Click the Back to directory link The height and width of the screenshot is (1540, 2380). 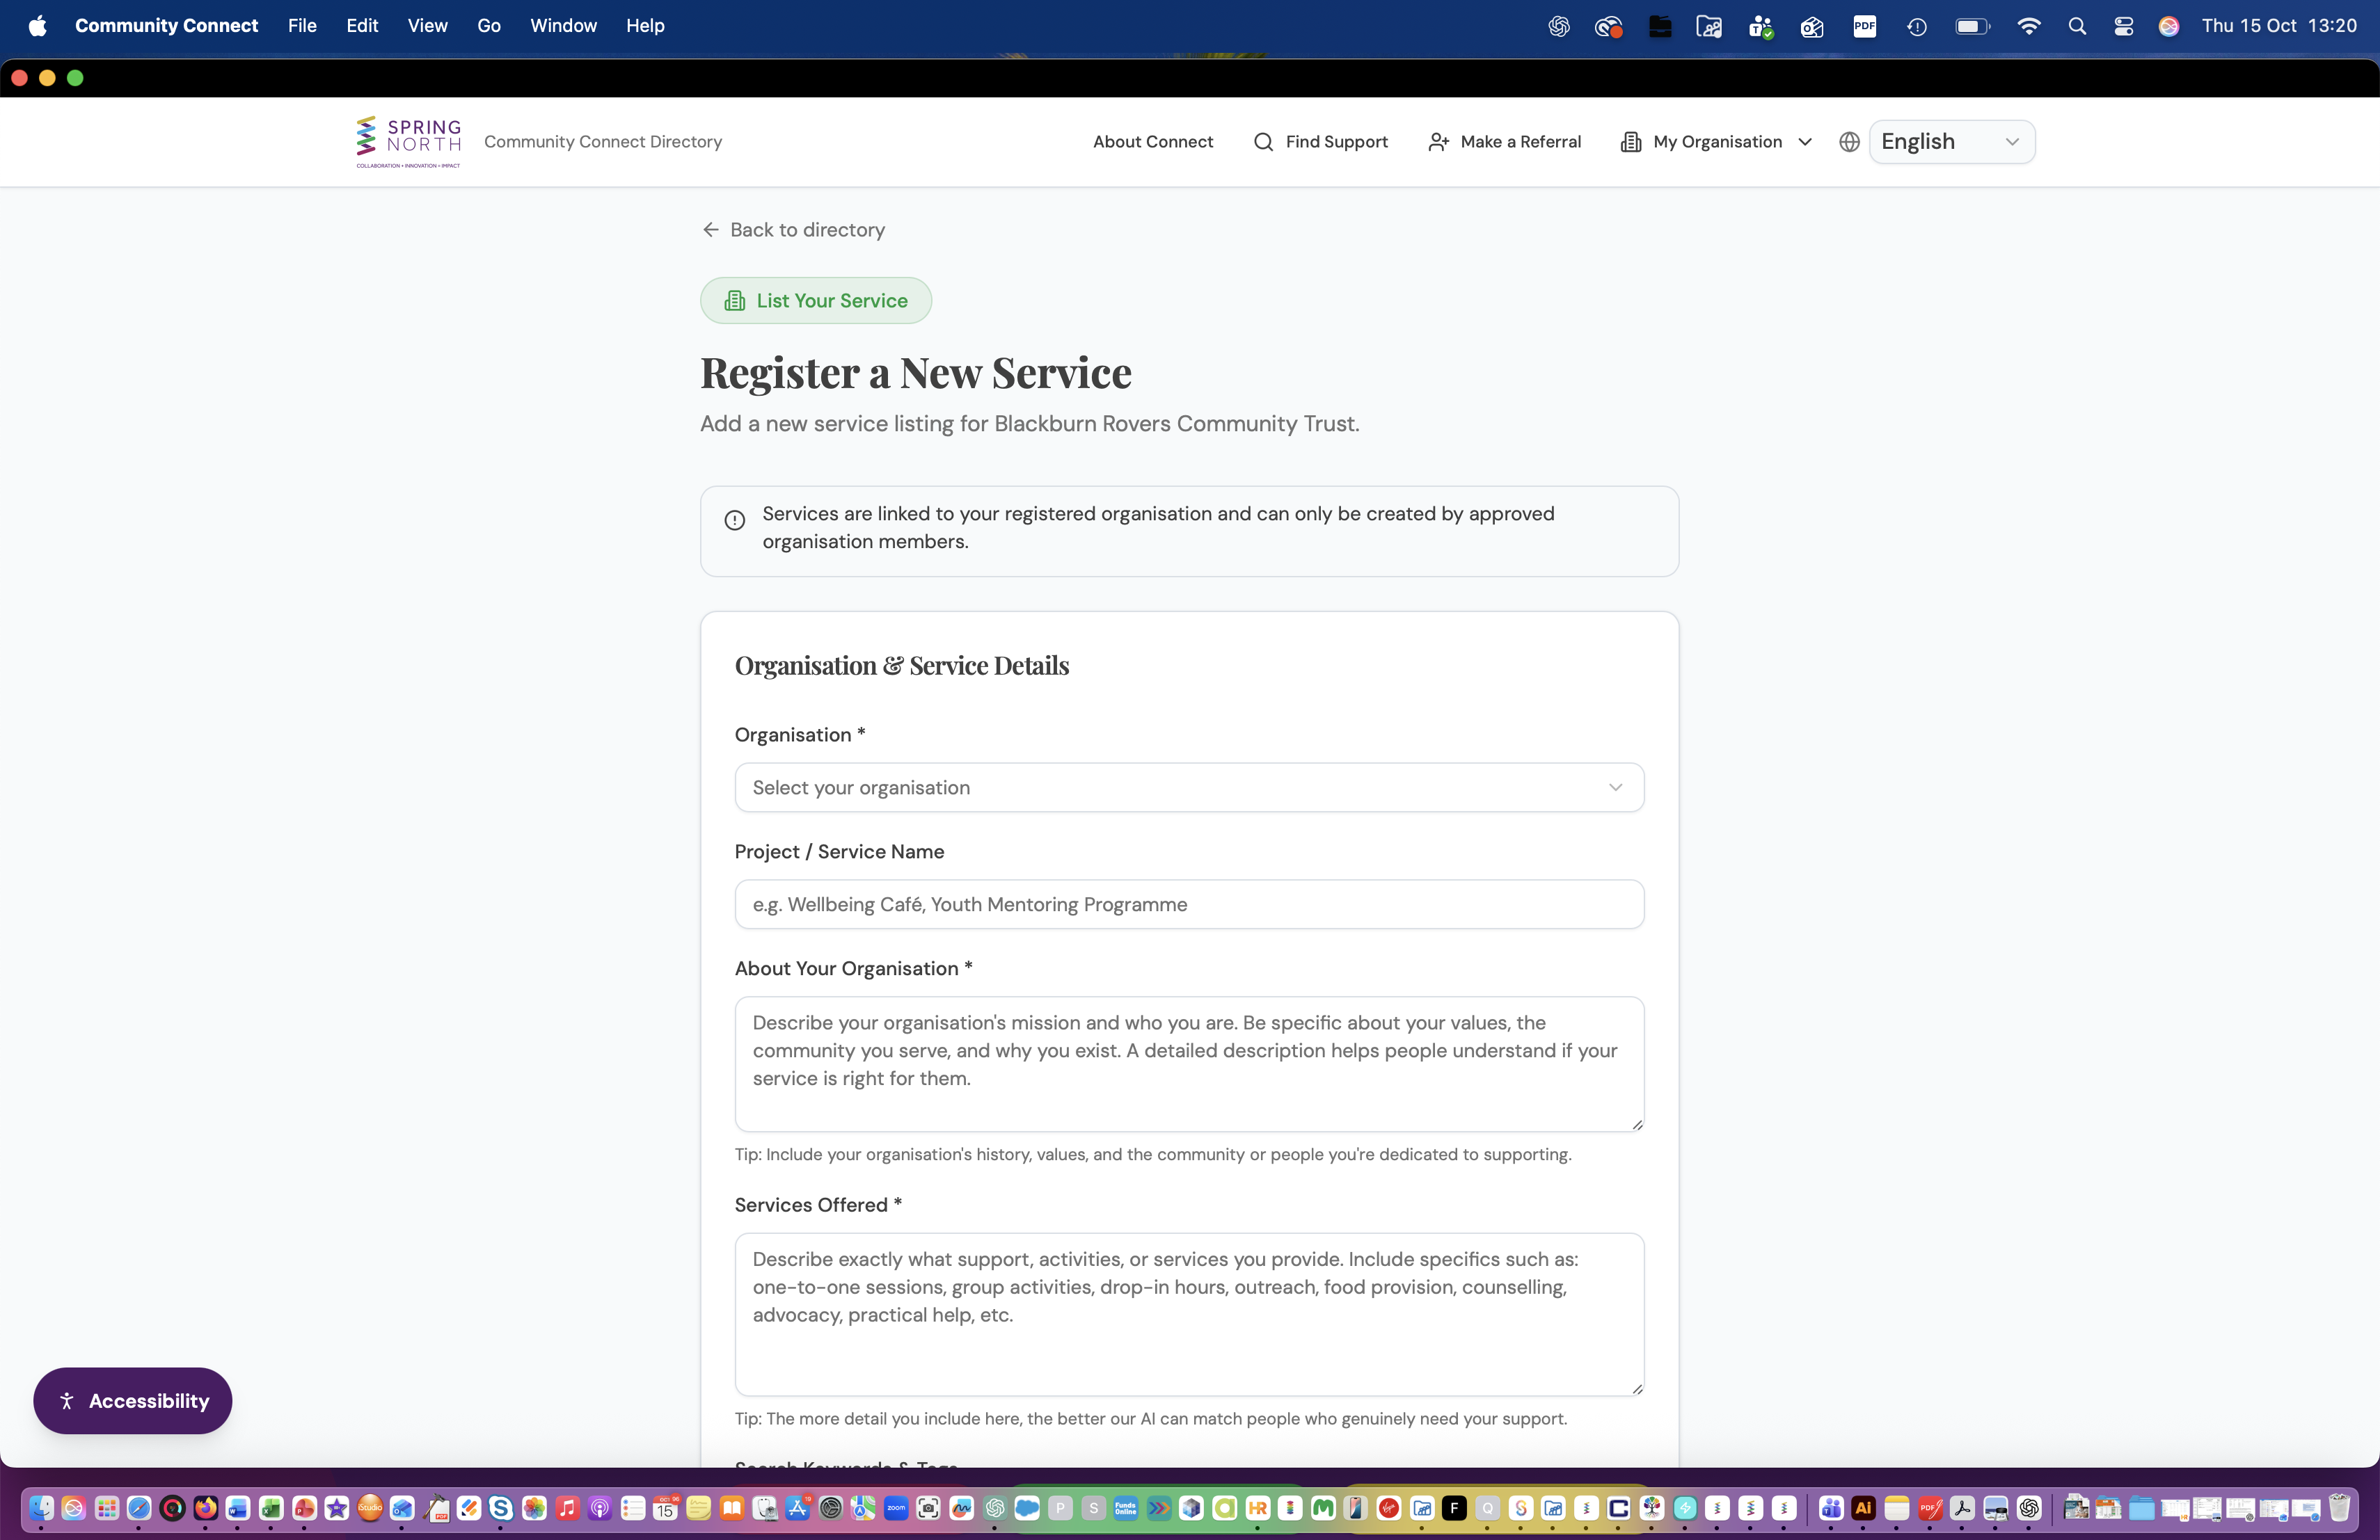tap(793, 230)
